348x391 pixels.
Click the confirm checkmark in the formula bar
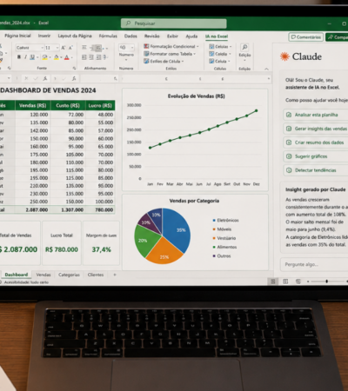tap(36, 78)
